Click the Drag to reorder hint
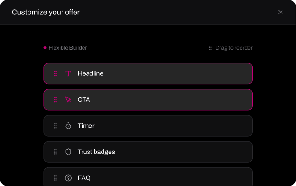Viewport: 296px width, 186px height. pos(234,48)
